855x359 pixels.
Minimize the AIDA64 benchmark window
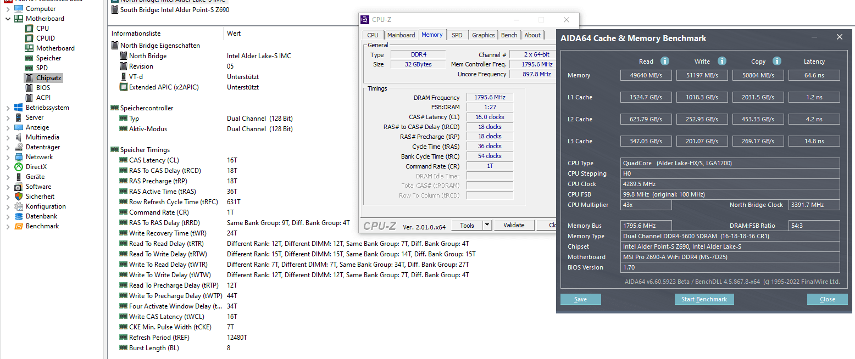pos(814,37)
